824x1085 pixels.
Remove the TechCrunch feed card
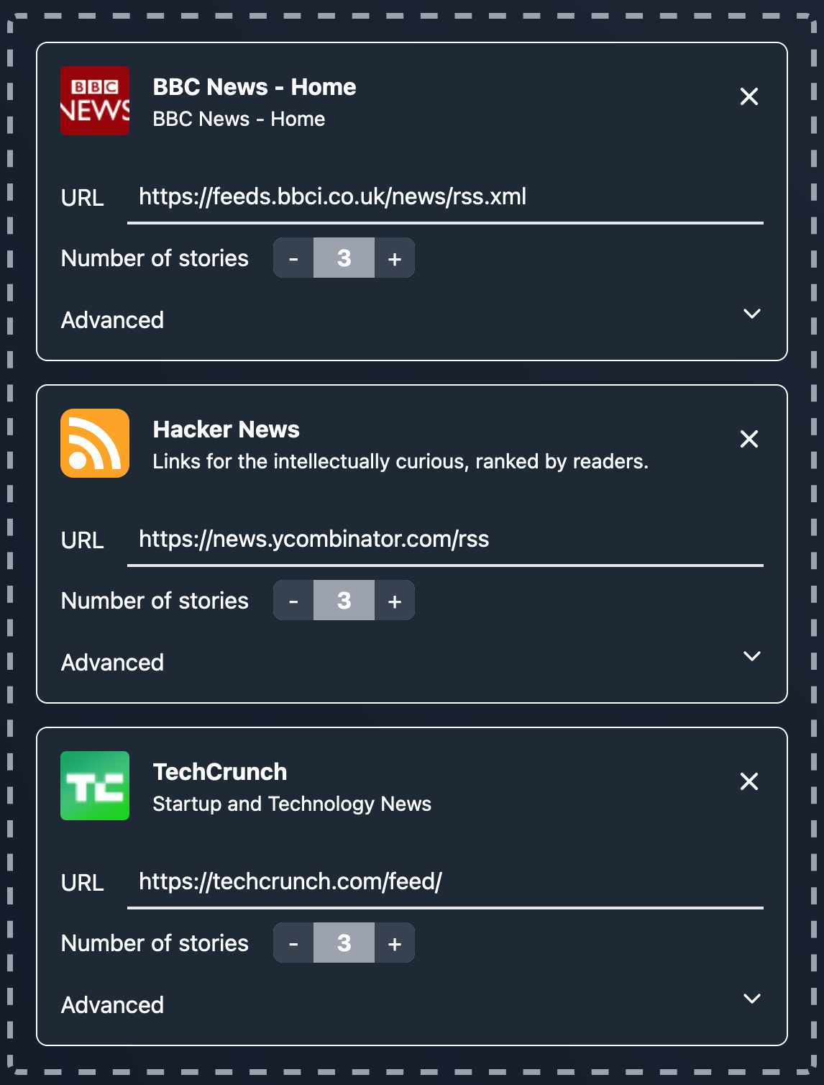tap(749, 781)
